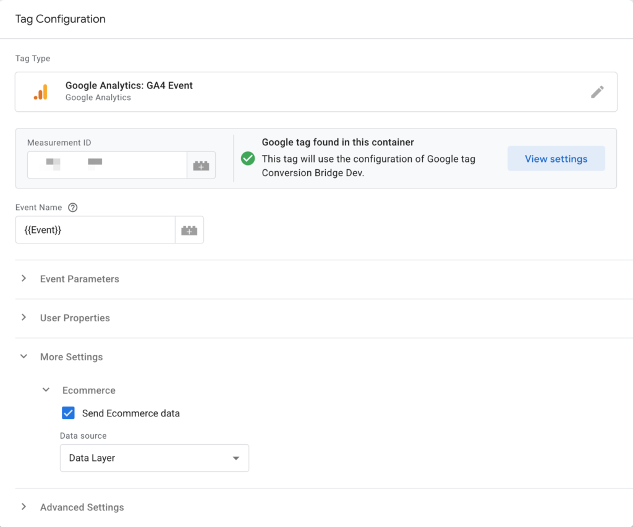Open Event Name help question-mark icon
Image resolution: width=633 pixels, height=527 pixels.
coord(73,208)
